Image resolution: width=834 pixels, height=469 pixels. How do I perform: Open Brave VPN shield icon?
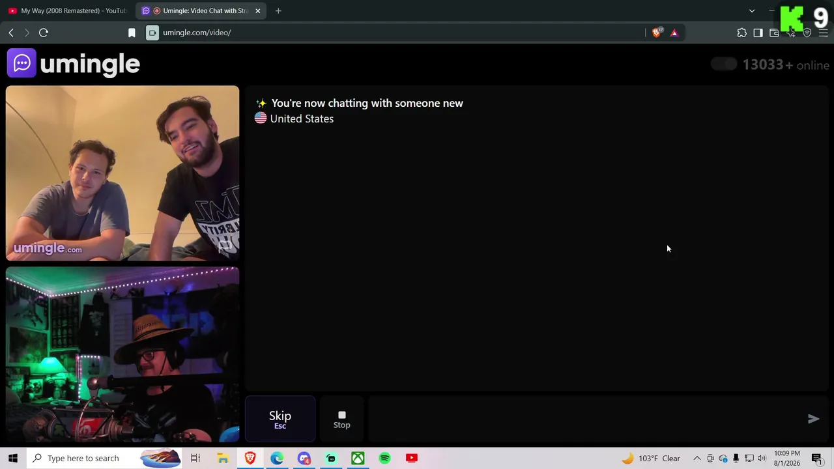(807, 33)
